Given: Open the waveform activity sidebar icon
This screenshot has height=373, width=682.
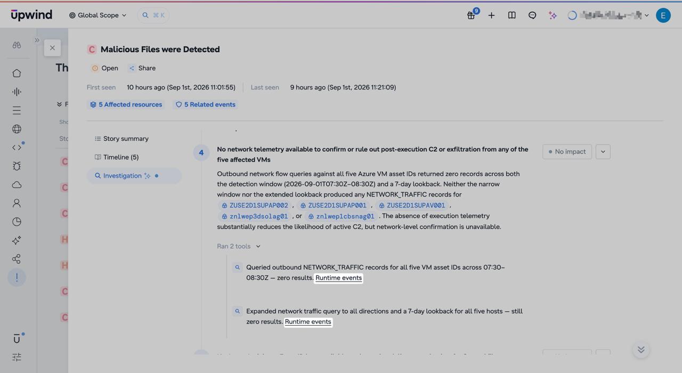Looking at the screenshot, I should click(17, 92).
